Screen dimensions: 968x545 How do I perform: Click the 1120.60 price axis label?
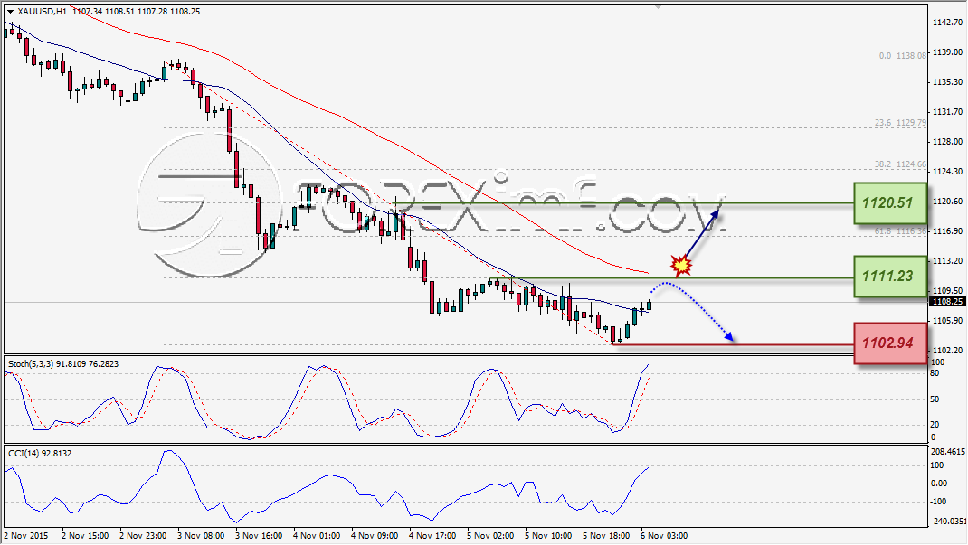947,201
